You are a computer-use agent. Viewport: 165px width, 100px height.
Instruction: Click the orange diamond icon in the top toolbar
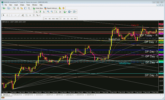pos(63,8)
